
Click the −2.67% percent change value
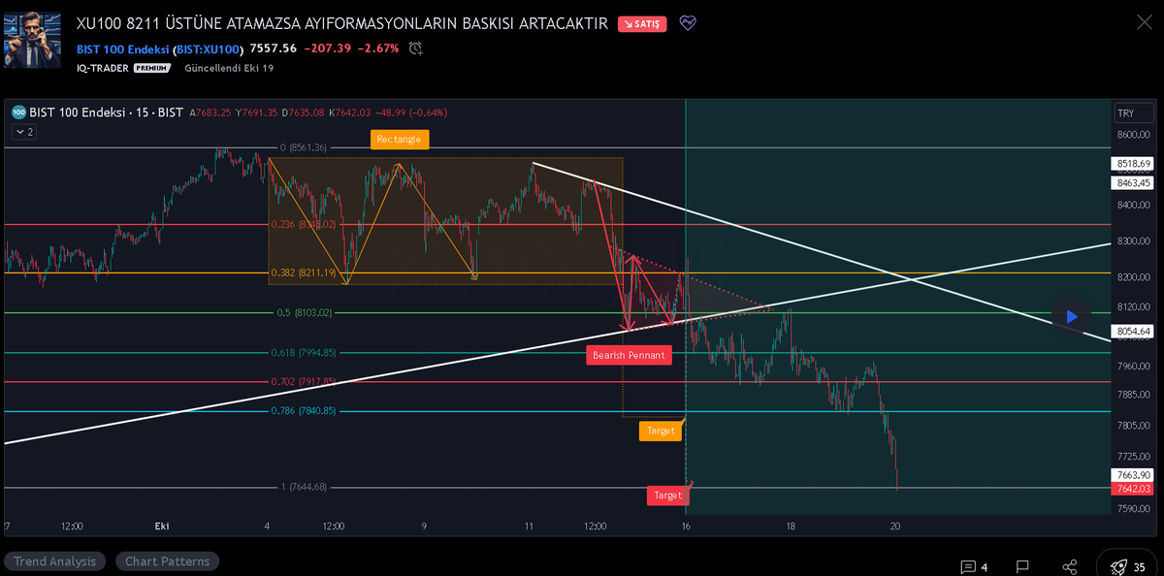tap(377, 48)
